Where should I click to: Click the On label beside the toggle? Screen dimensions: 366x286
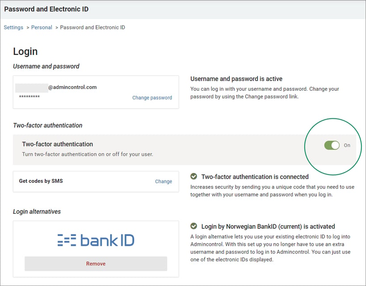tap(347, 145)
